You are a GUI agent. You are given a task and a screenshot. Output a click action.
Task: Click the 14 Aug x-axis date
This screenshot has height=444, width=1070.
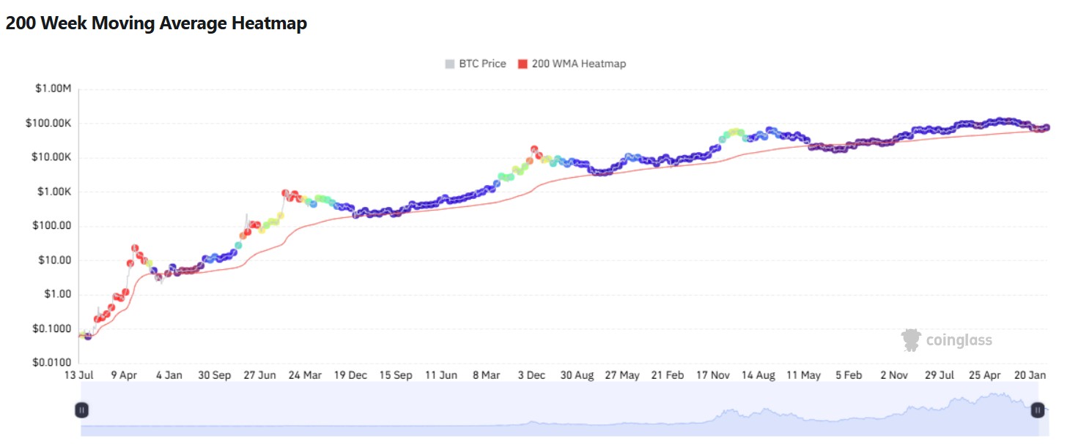pyautogui.click(x=758, y=375)
